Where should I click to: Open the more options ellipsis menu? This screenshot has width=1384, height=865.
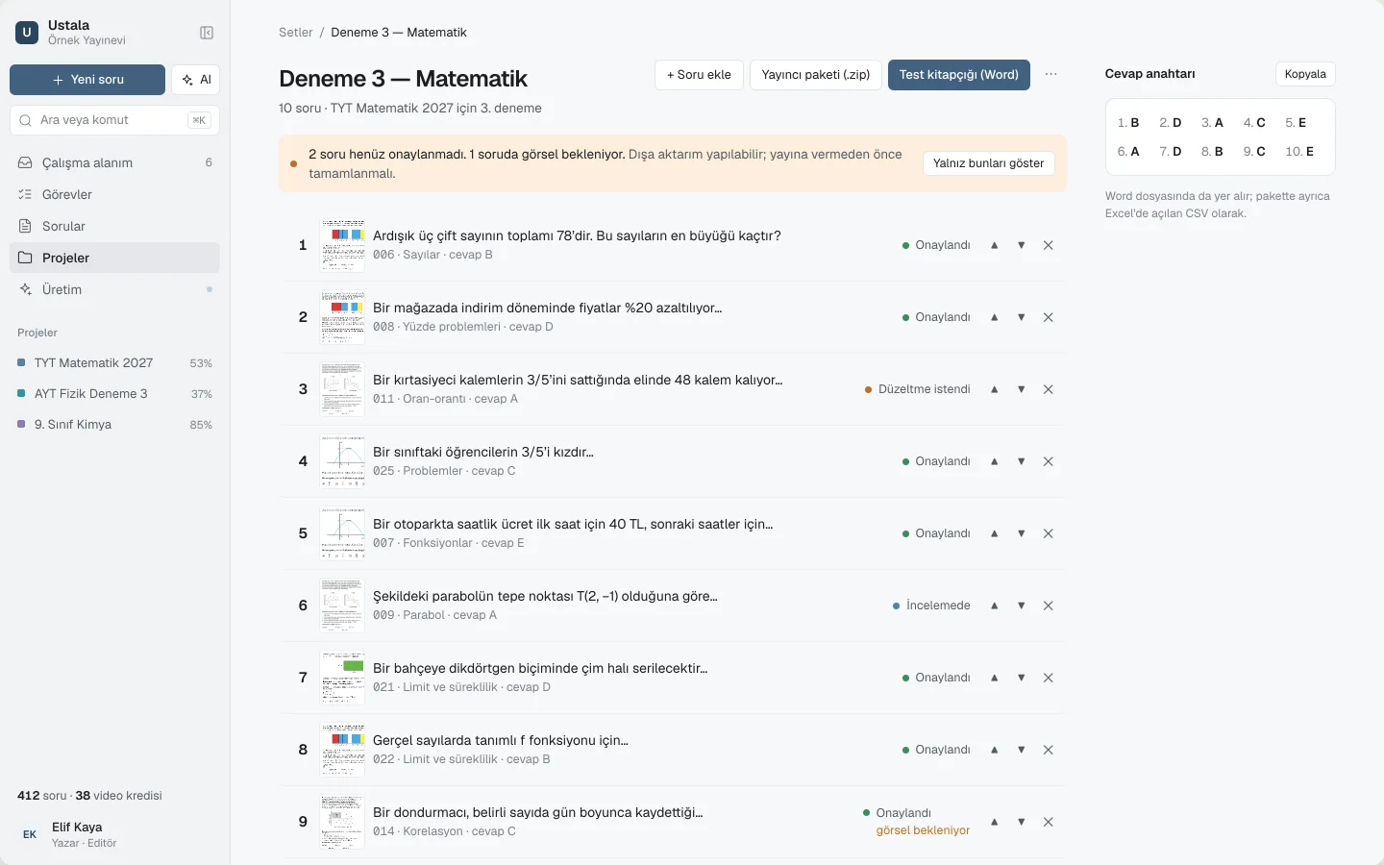pos(1051,75)
